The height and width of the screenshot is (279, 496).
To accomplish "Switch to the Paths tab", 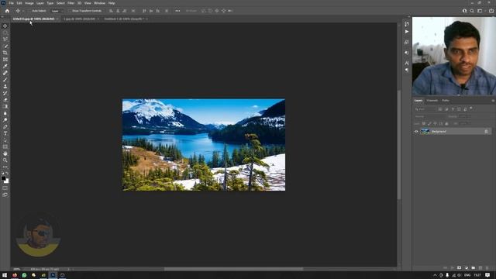I will (446, 101).
